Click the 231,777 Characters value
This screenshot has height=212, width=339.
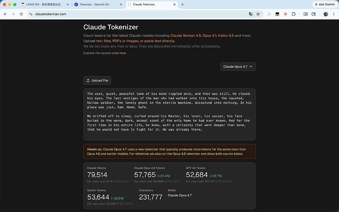(150, 197)
